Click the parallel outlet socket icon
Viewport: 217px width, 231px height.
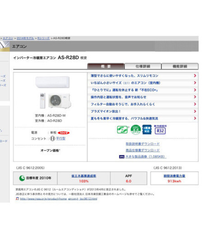(52, 139)
